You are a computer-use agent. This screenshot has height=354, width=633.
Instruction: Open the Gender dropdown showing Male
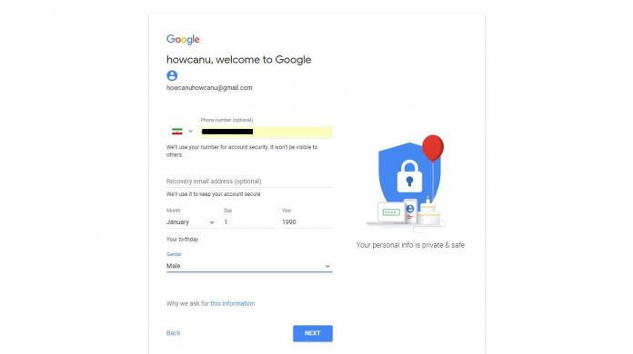coord(249,266)
